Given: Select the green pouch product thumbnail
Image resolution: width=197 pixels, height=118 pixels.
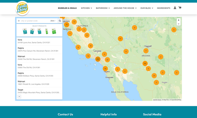Looking at the screenshot, I should tap(54, 31).
